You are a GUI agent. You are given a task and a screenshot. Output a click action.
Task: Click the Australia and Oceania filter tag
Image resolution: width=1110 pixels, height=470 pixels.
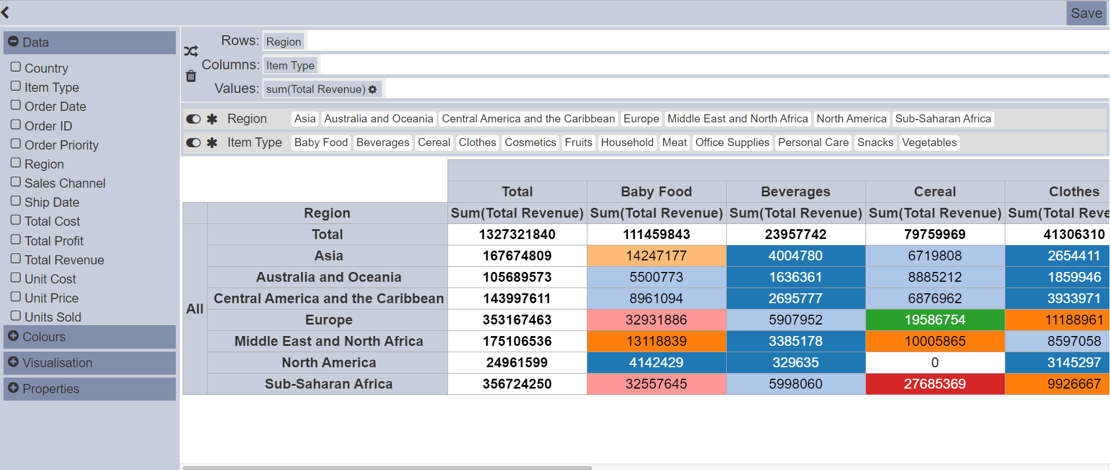379,119
